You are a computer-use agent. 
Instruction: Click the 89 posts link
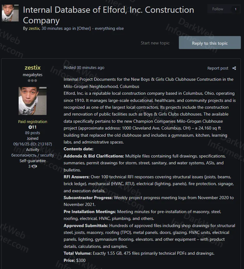tap(33, 133)
